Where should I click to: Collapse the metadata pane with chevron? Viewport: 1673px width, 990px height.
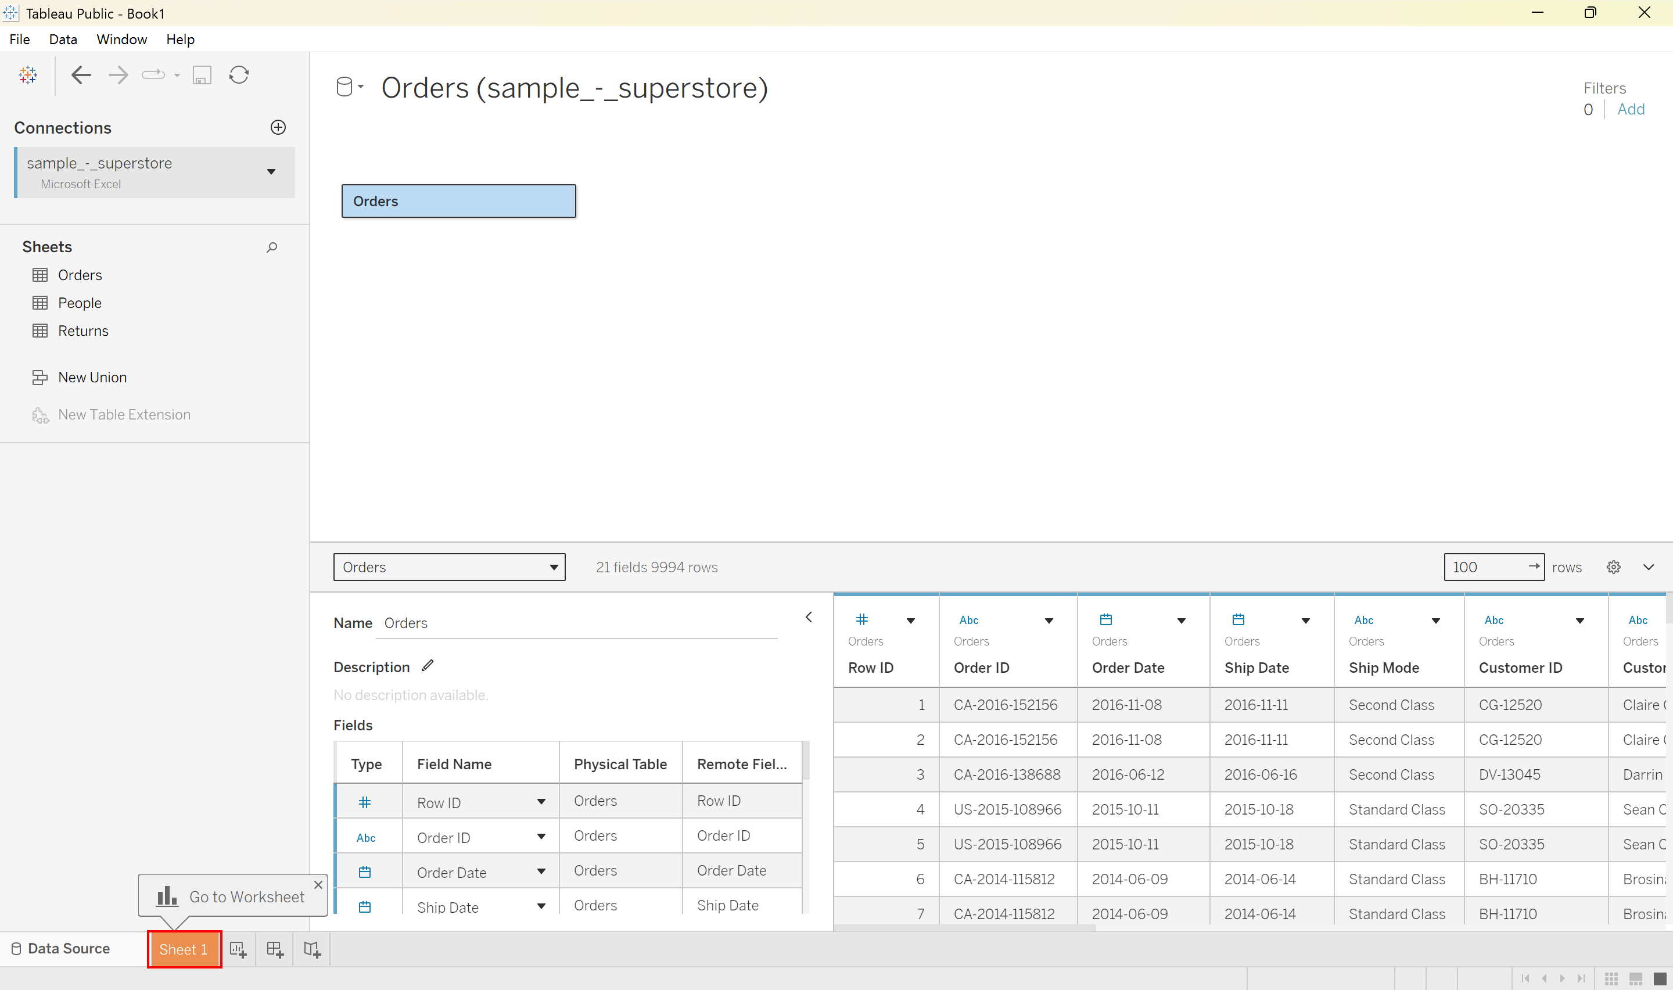pyautogui.click(x=809, y=617)
